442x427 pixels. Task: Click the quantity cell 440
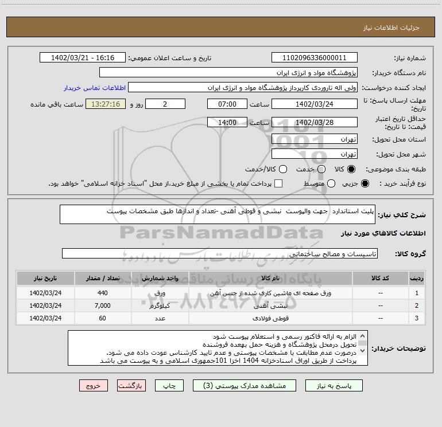103,293
